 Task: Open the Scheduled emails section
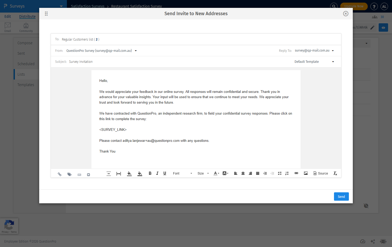coord(26,64)
